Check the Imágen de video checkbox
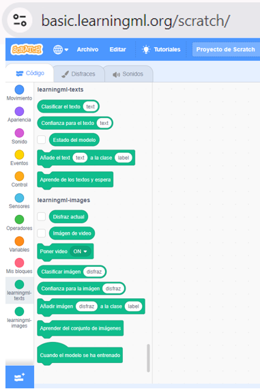The width and height of the screenshot is (260, 389). (x=42, y=233)
